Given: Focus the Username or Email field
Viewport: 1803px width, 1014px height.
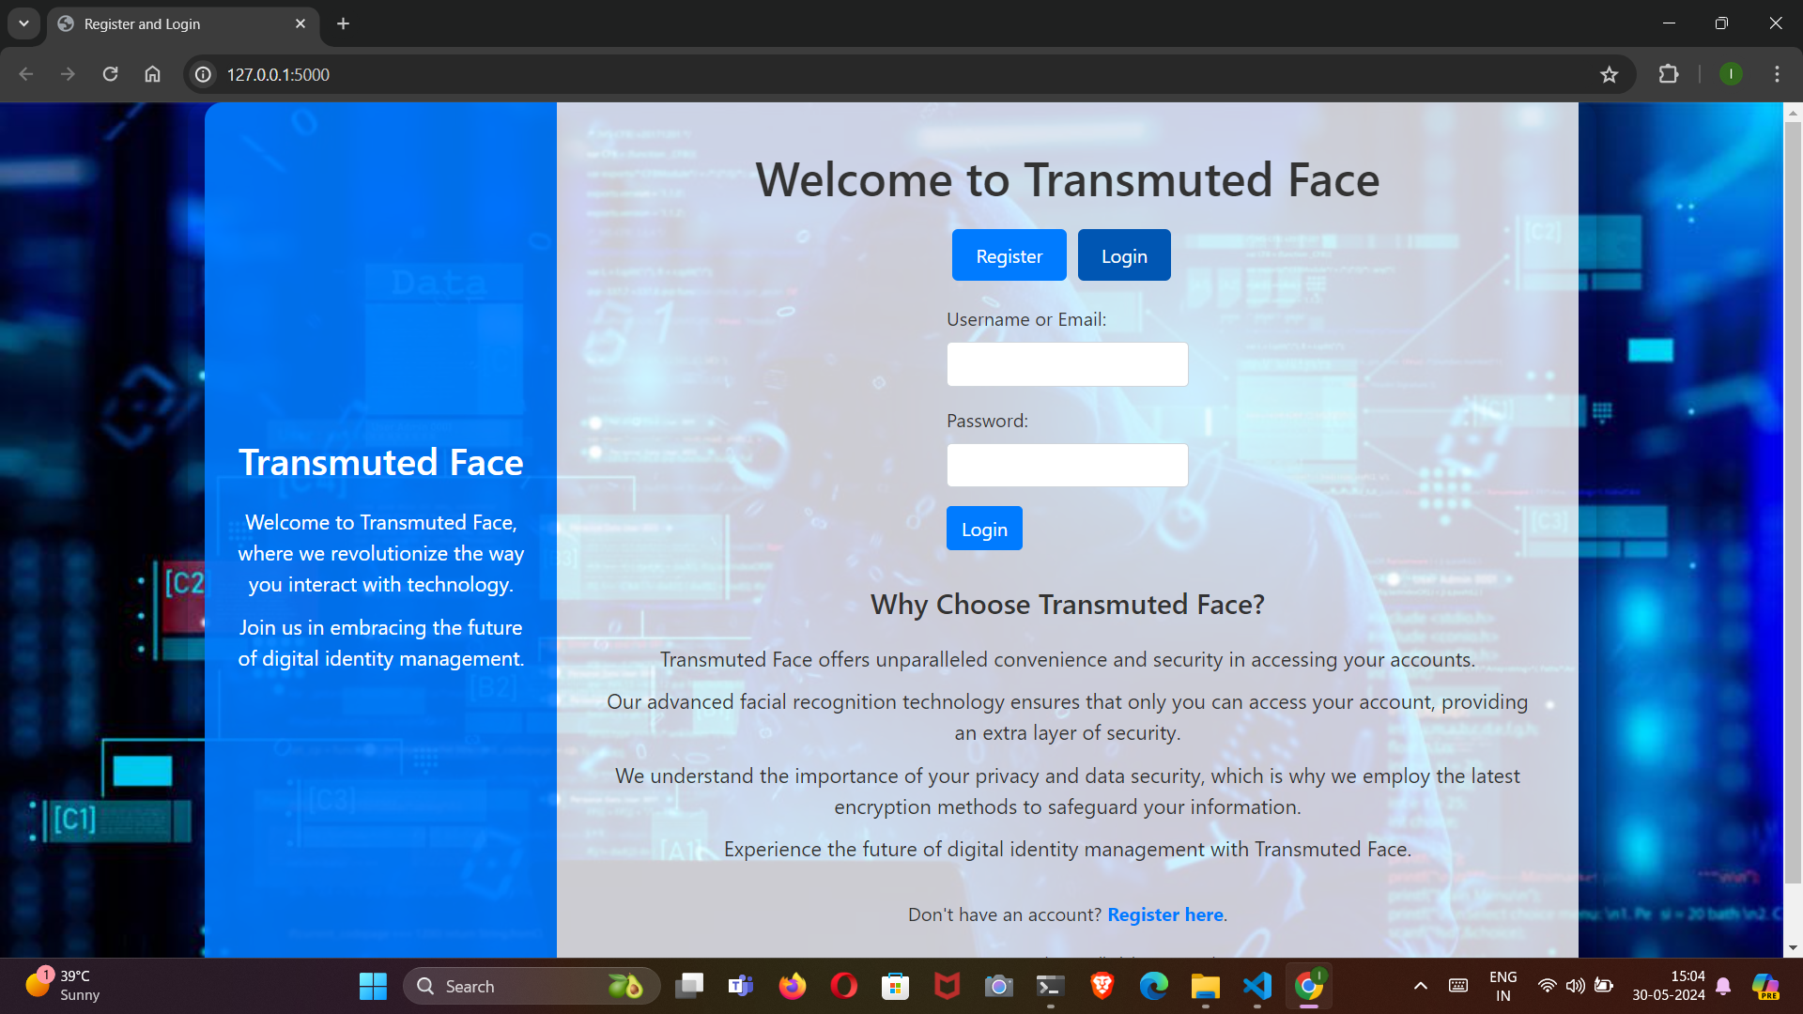Looking at the screenshot, I should click(x=1067, y=364).
